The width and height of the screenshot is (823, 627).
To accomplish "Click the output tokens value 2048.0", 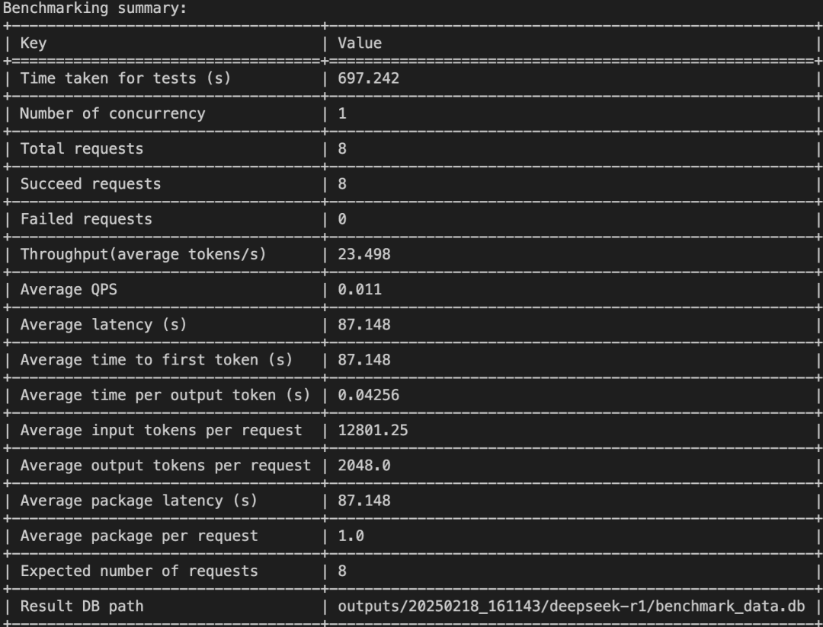I will click(x=364, y=466).
